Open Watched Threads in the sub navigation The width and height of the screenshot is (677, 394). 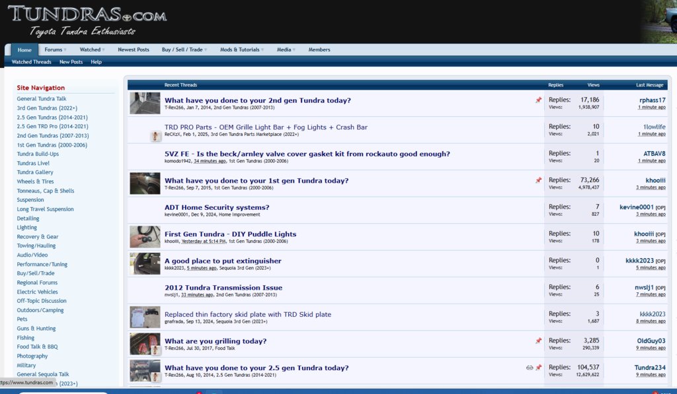point(32,61)
